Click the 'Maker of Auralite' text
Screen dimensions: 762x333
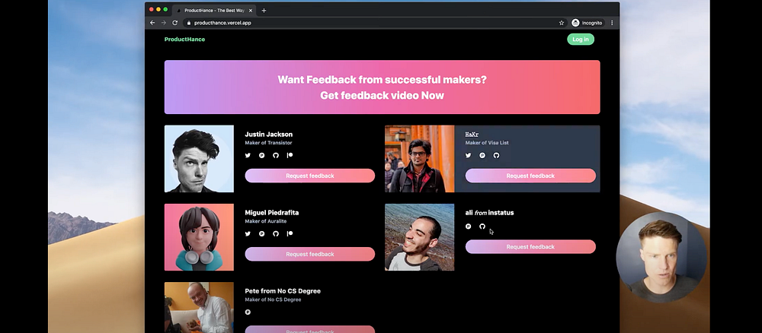coord(266,221)
